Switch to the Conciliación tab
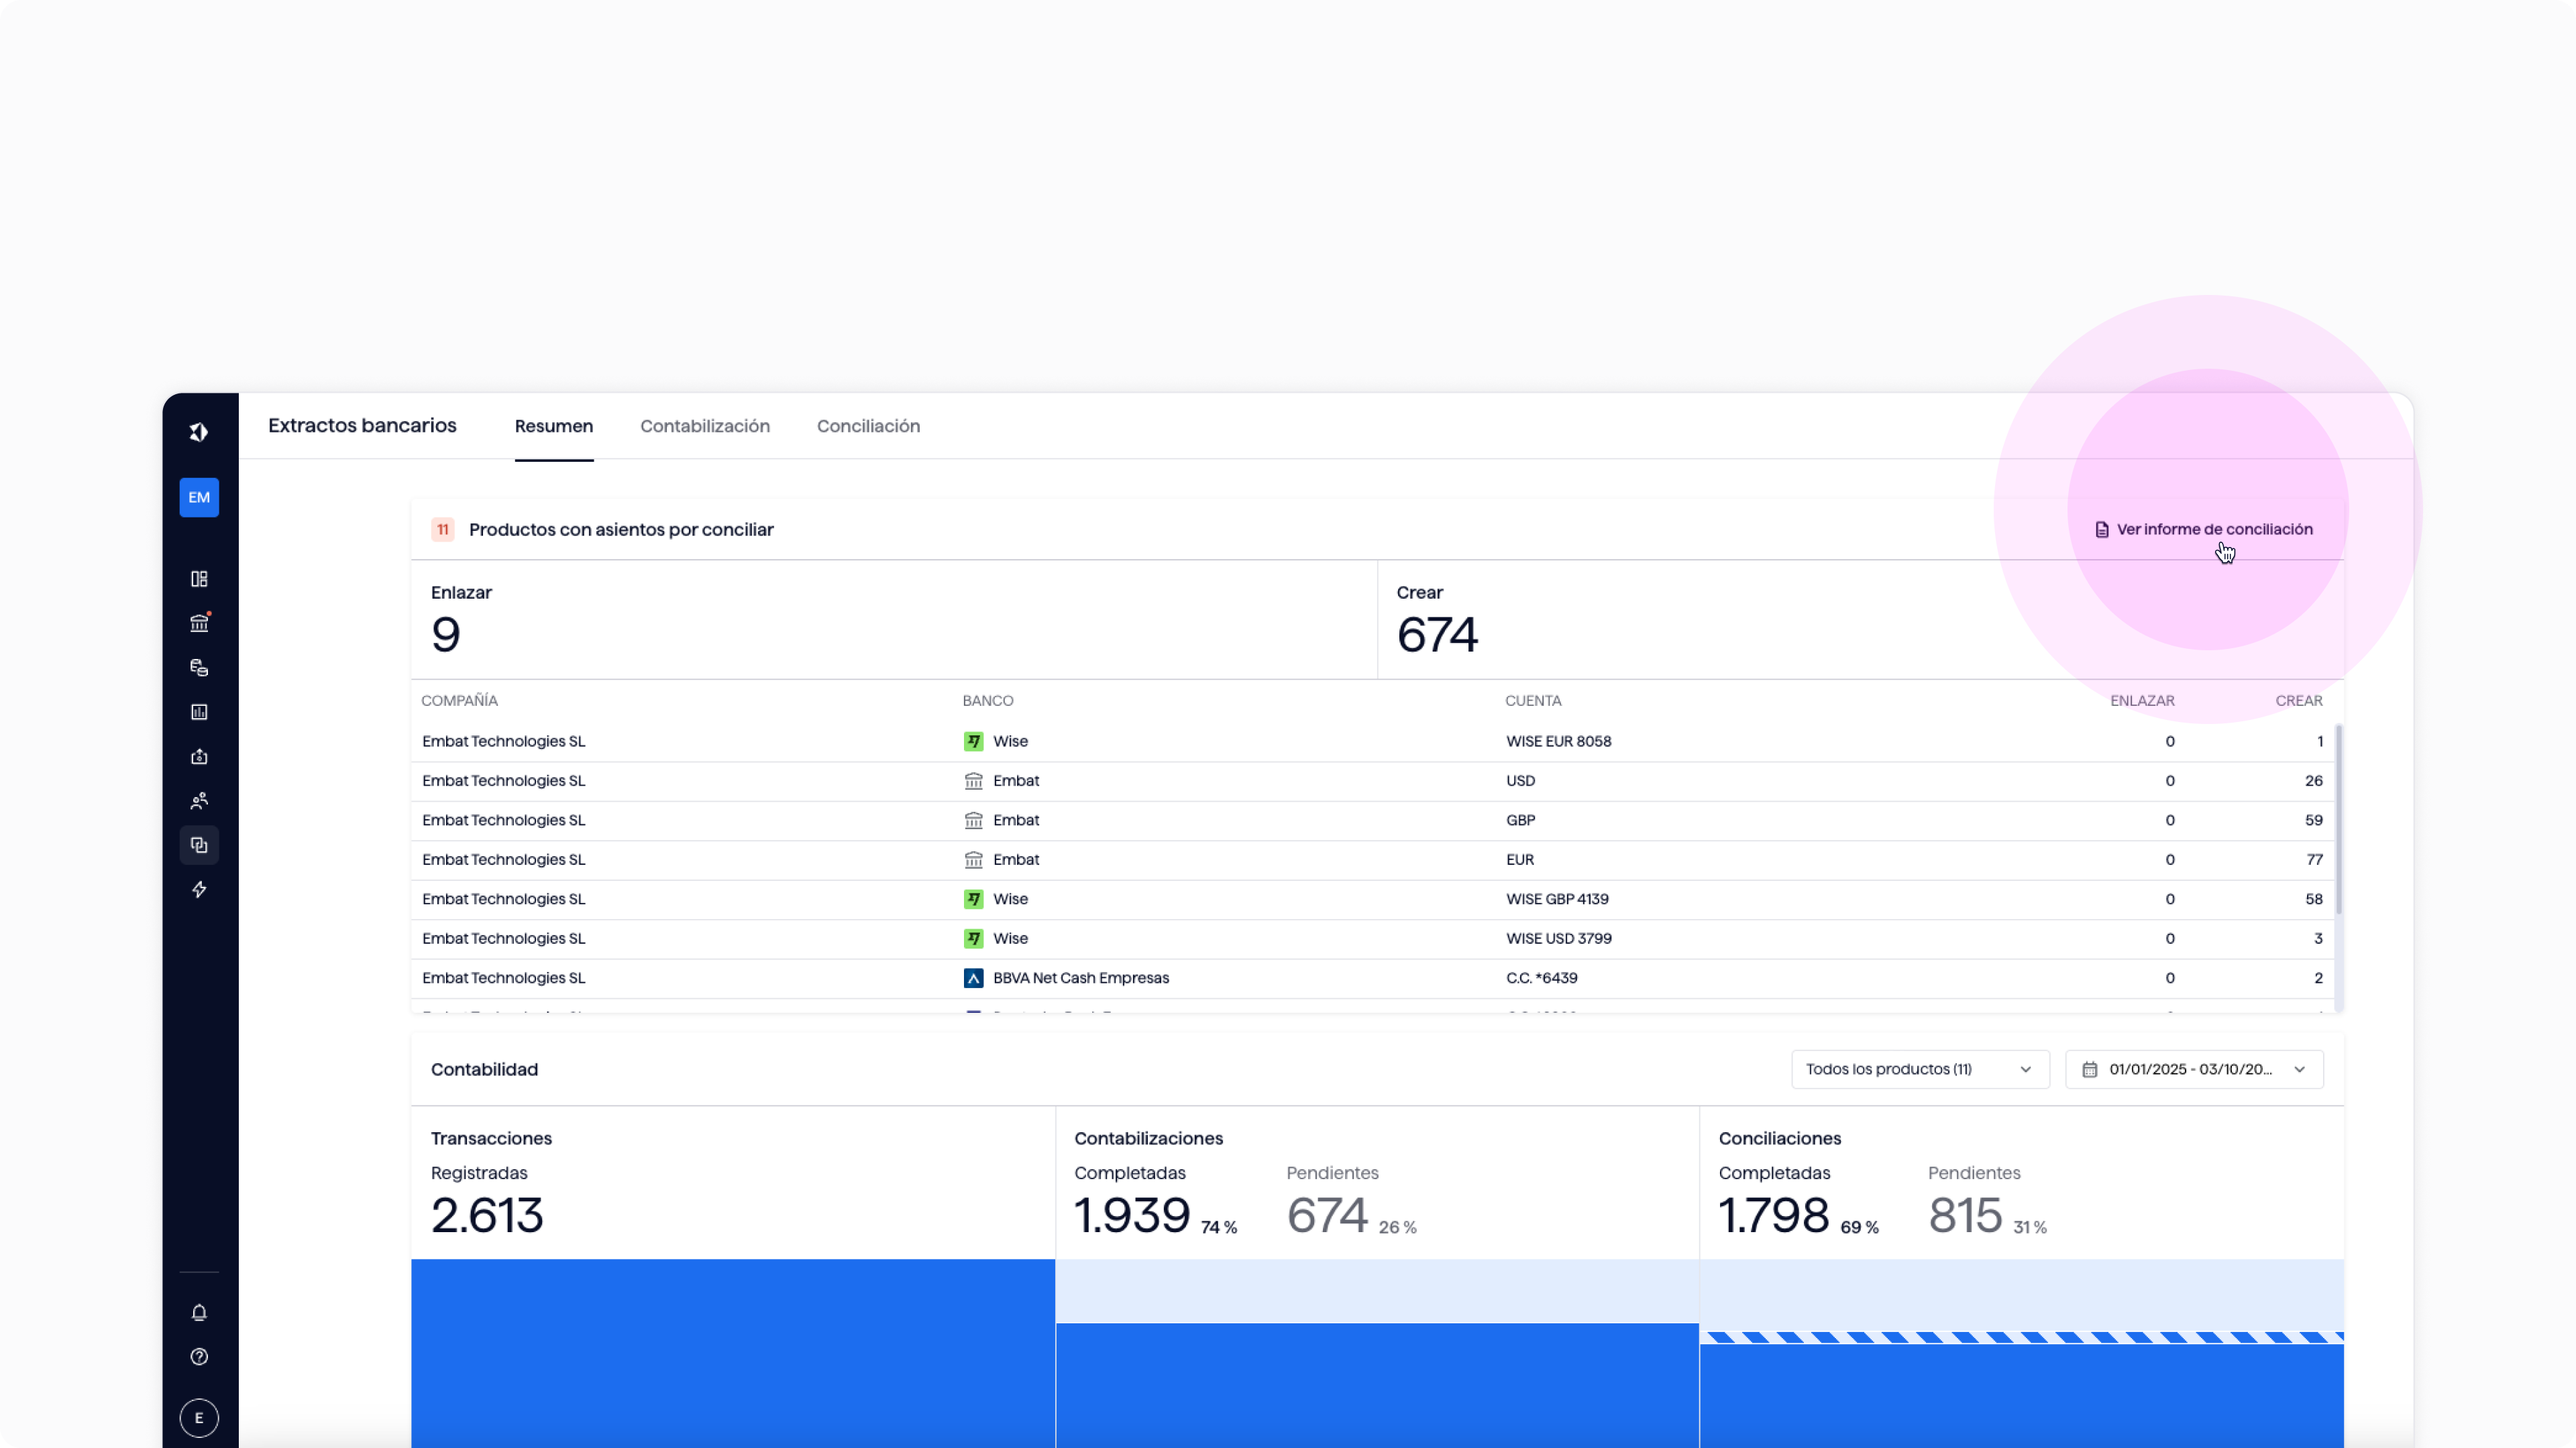2576x1448 pixels. (x=868, y=427)
